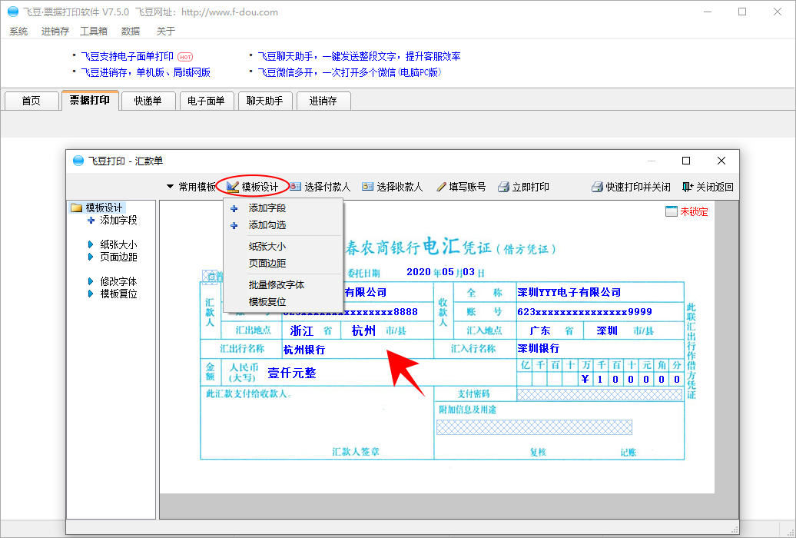Open link 飞豆进销存，单机版、局域网版
The width and height of the screenshot is (796, 538).
146,73
